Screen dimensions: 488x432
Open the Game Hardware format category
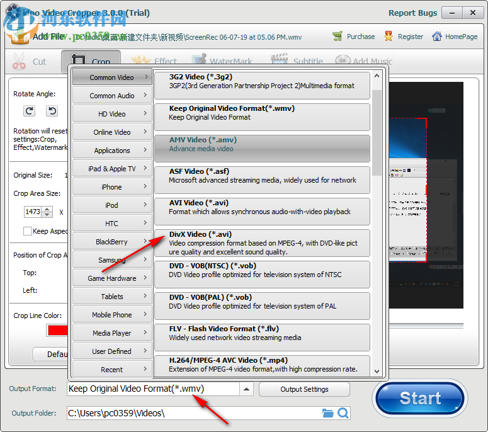pyautogui.click(x=112, y=278)
